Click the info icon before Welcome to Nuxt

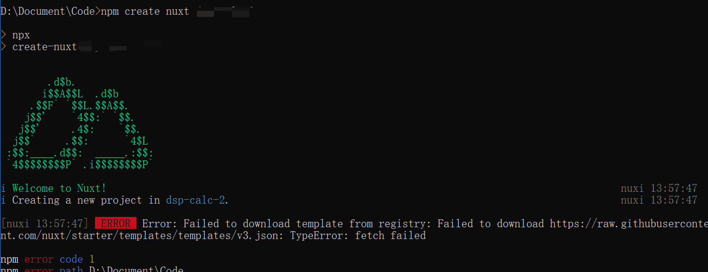coord(3,188)
